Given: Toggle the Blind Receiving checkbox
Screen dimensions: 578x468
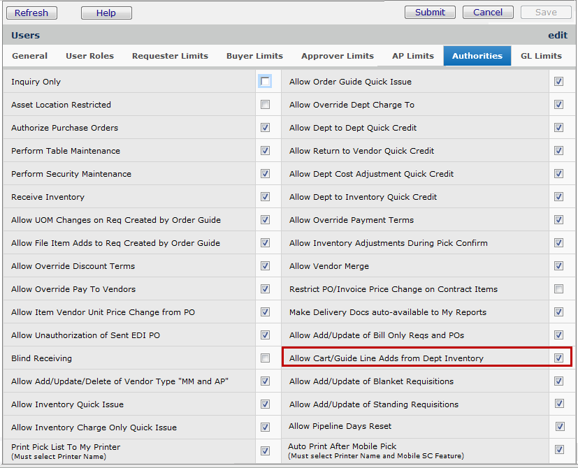Looking at the screenshot, I should click(x=265, y=358).
